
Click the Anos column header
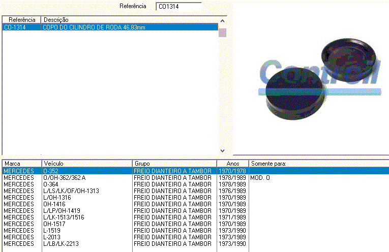(x=232, y=164)
